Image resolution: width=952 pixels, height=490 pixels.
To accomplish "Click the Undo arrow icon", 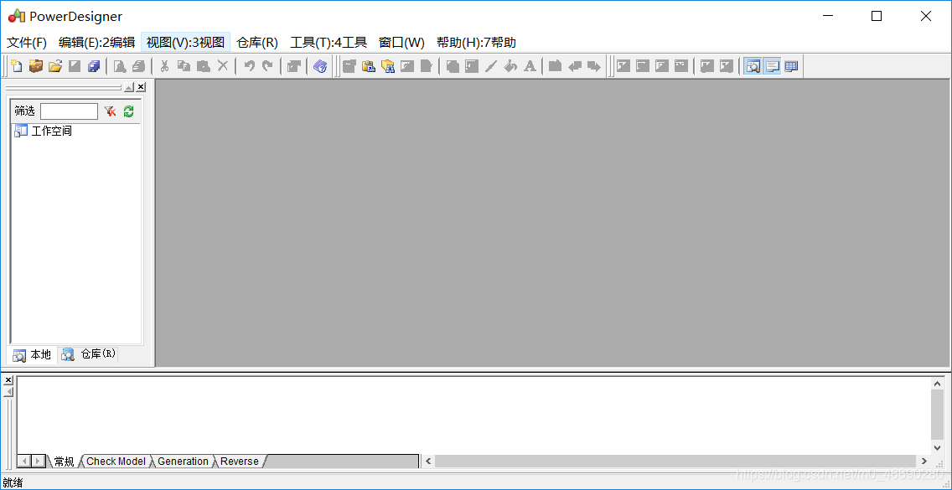I will click(x=249, y=66).
